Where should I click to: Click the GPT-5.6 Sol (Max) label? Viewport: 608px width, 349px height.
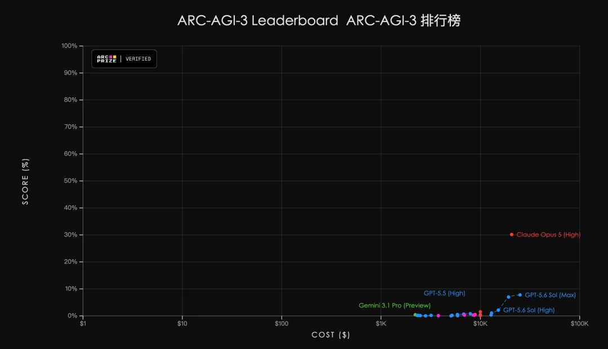tap(550, 295)
